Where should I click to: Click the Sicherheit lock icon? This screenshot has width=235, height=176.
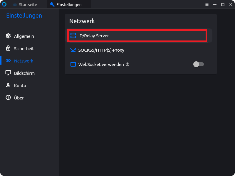pyautogui.click(x=8, y=48)
